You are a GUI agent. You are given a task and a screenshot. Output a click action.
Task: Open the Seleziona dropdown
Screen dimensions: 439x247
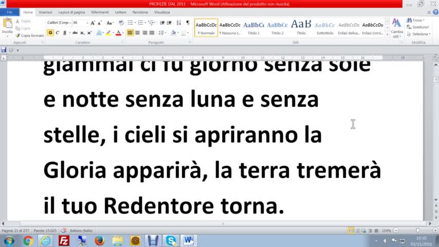pyautogui.click(x=419, y=34)
